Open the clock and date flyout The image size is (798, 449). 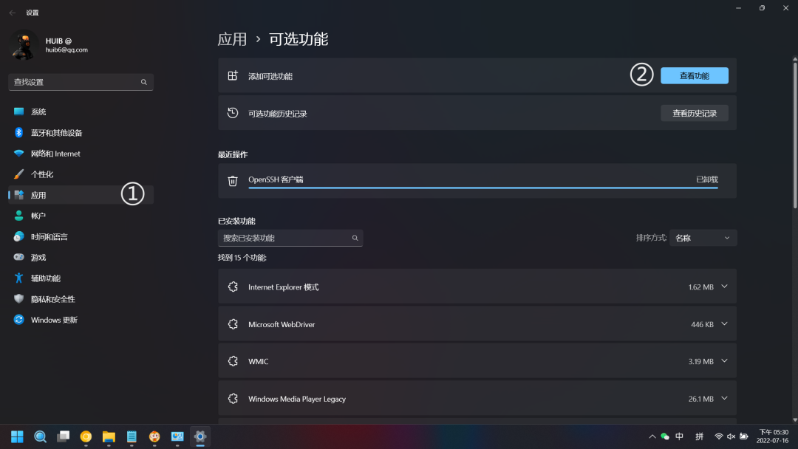(x=773, y=436)
